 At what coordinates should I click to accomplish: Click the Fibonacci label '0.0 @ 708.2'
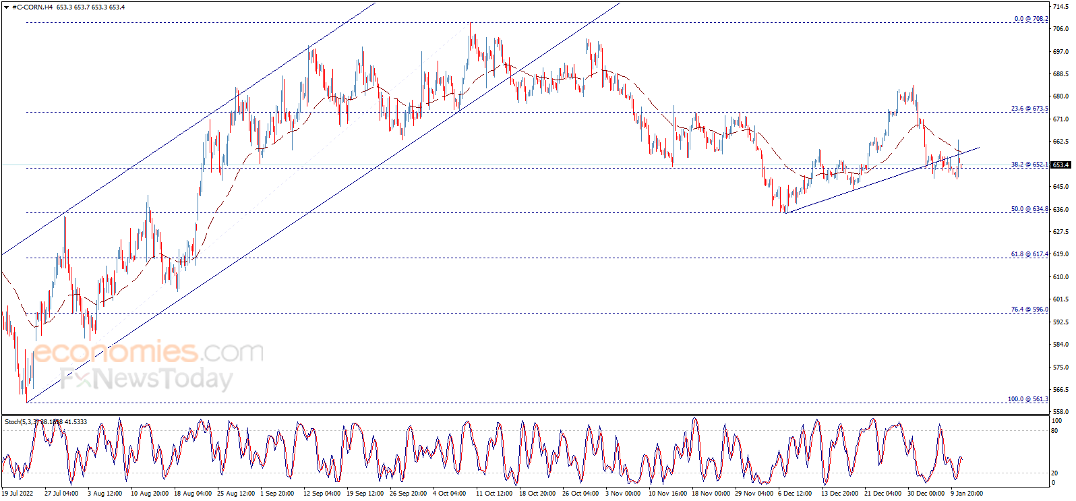click(x=1032, y=19)
